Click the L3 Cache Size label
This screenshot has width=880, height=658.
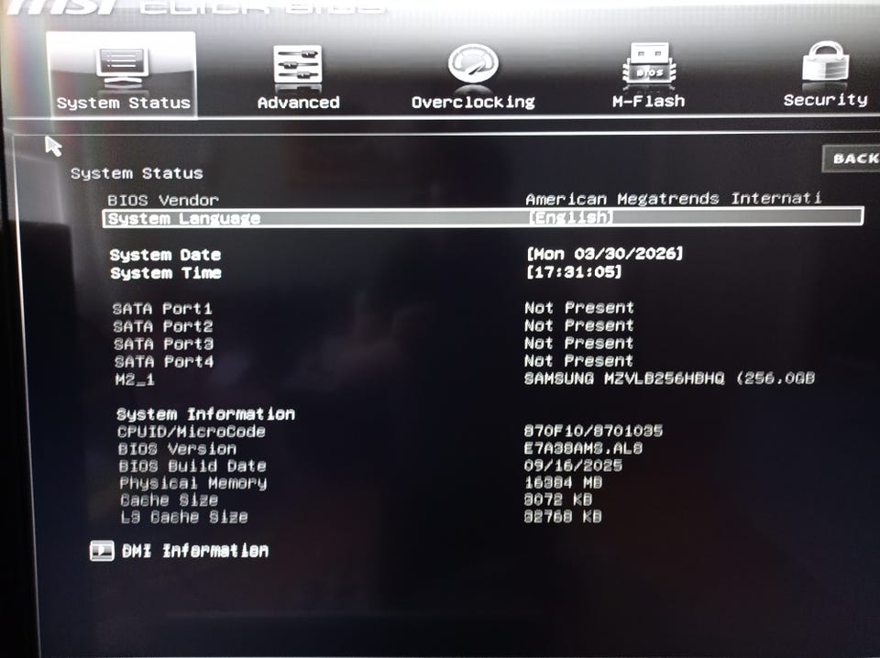[x=184, y=517]
